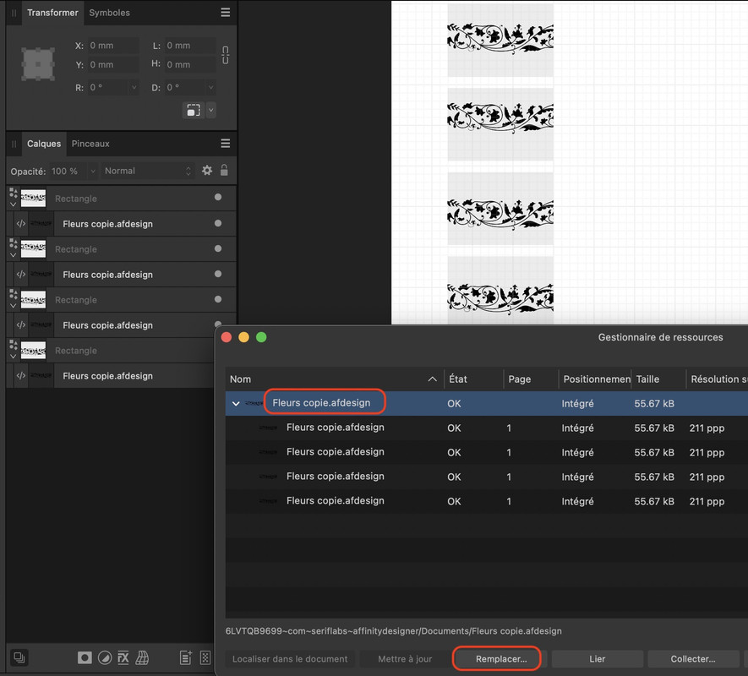Viewport: 748px width, 676px height.
Task: Click Localiser dans le document button
Action: 290,659
